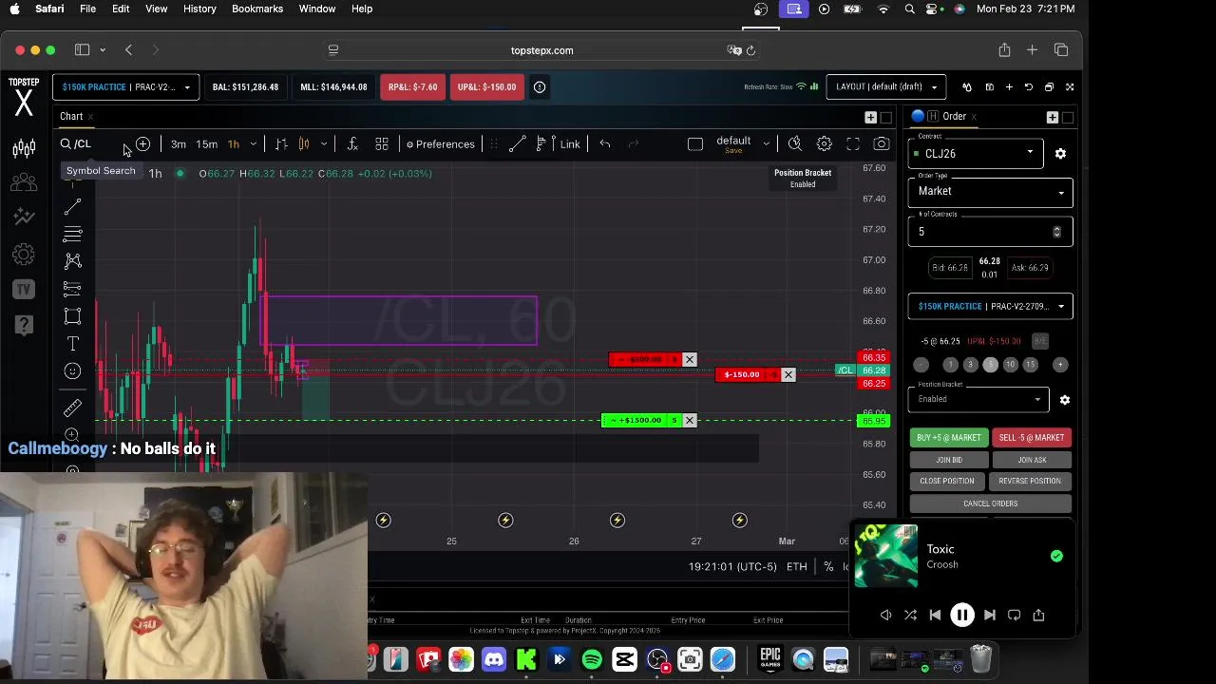Select the Text drawing tool
Image resolution: width=1216 pixels, height=684 pixels.
(x=72, y=344)
